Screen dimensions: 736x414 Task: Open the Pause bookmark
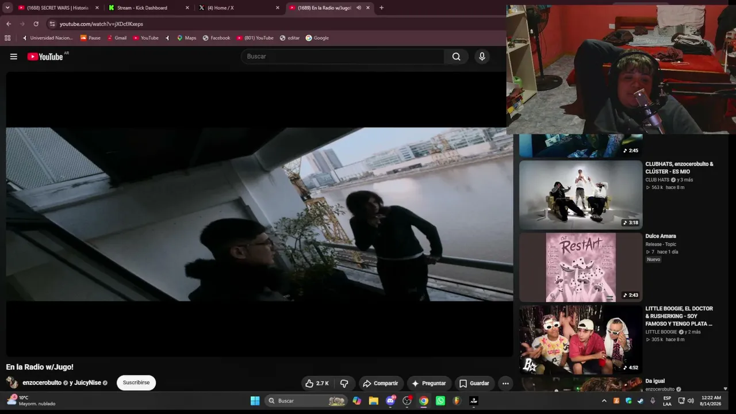point(90,38)
